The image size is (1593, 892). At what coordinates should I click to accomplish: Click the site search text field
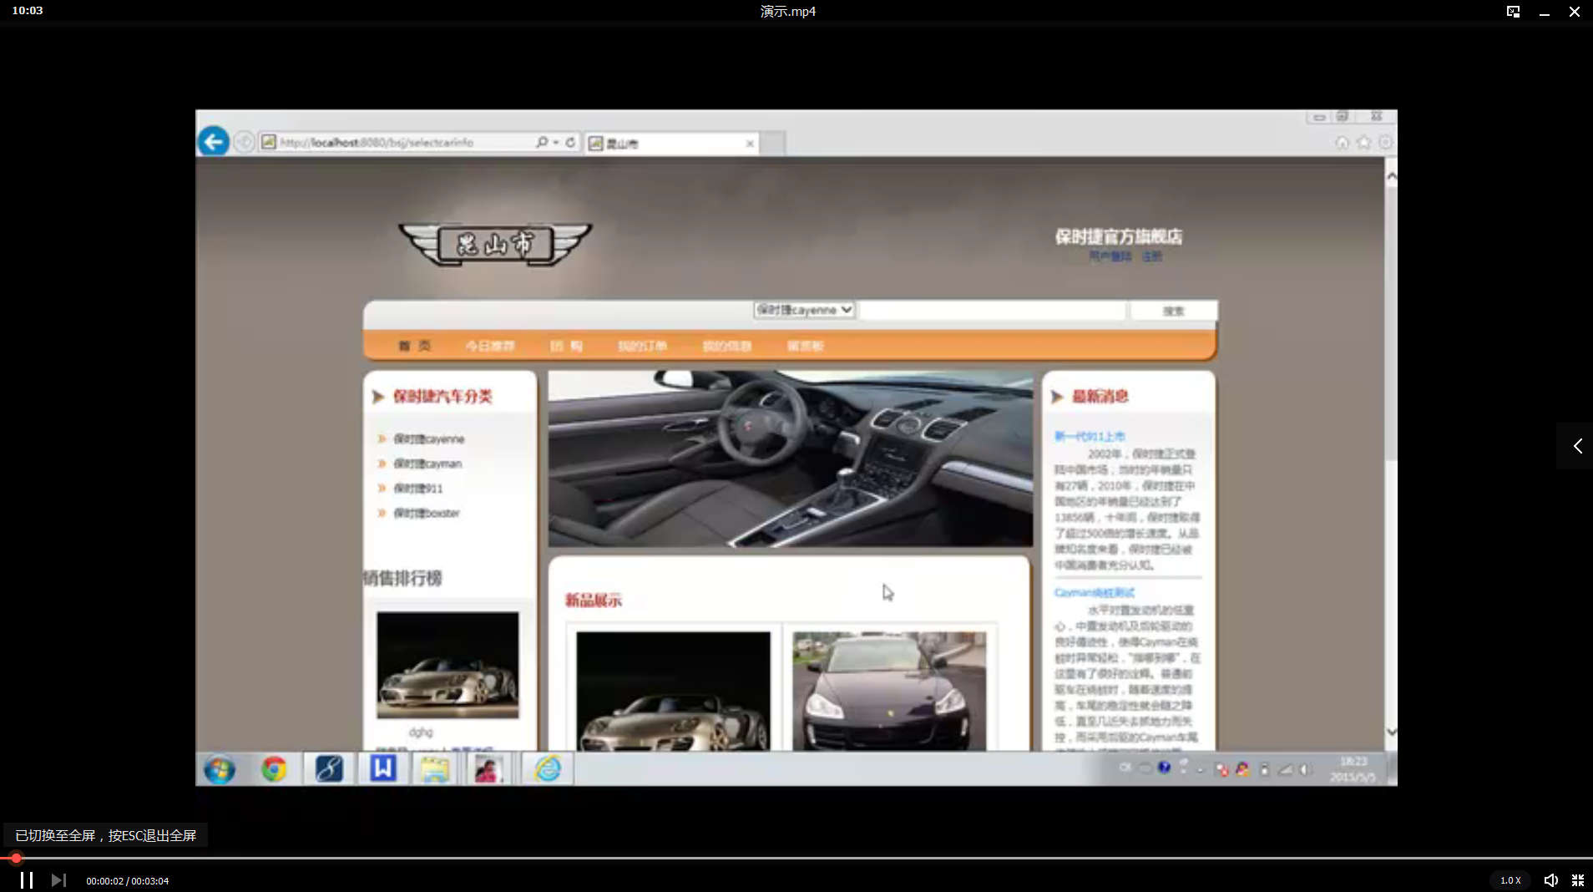[993, 311]
